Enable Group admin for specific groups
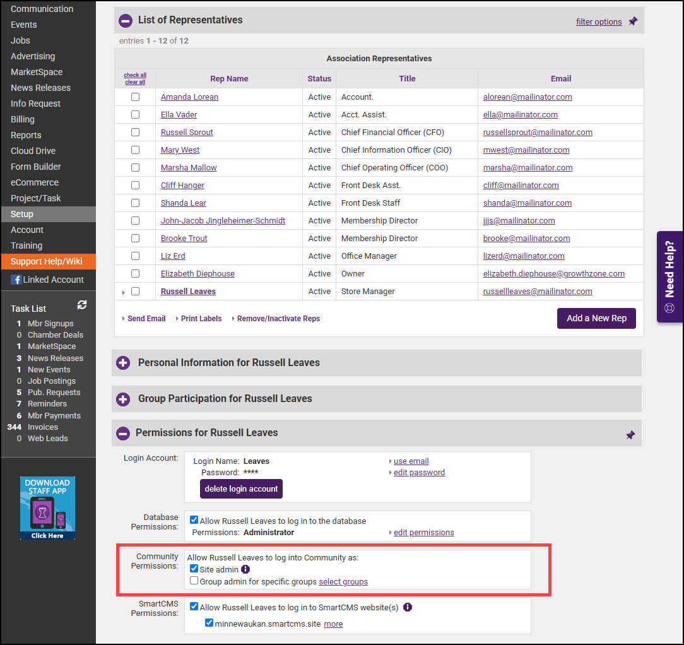This screenshot has height=645, width=684. click(x=194, y=581)
